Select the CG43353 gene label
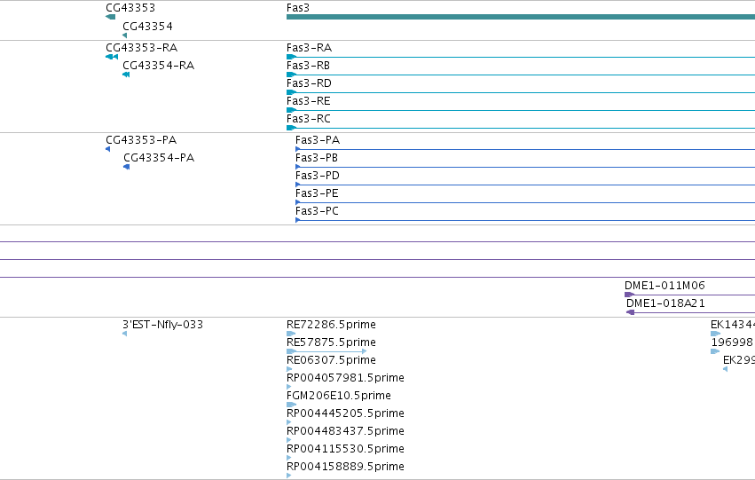 pos(130,8)
